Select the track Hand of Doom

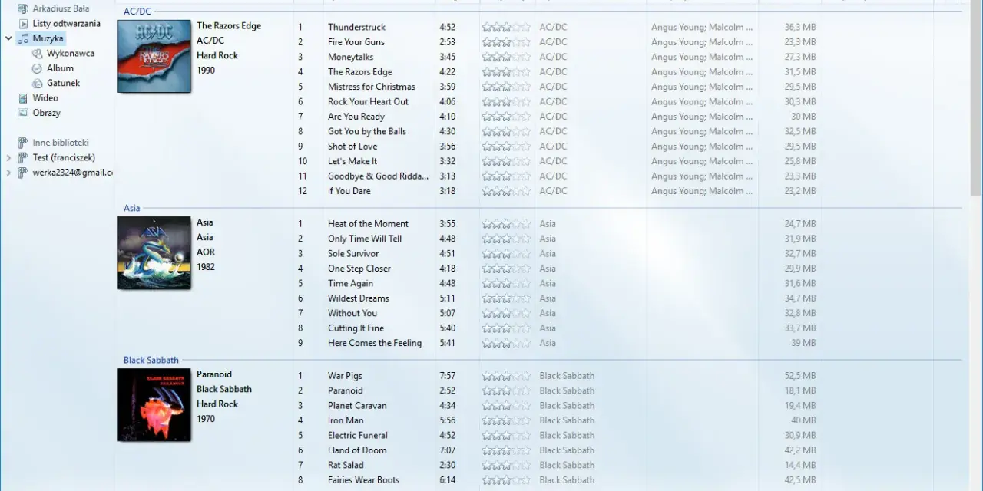click(x=357, y=450)
